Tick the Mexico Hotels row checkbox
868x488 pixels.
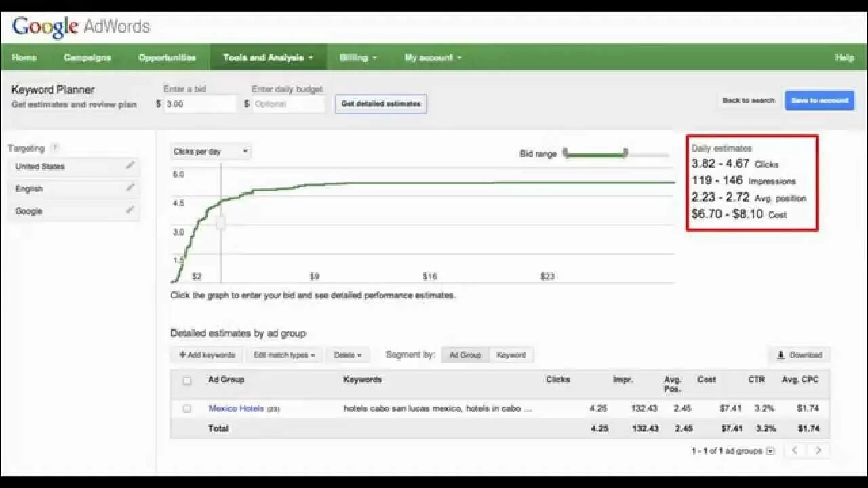(187, 409)
